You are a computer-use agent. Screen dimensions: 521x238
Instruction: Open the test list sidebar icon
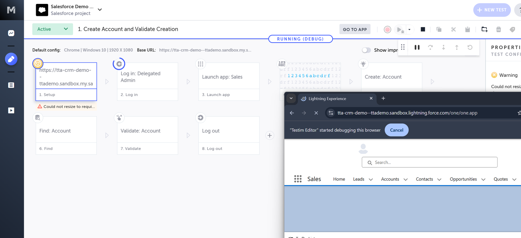click(11, 85)
